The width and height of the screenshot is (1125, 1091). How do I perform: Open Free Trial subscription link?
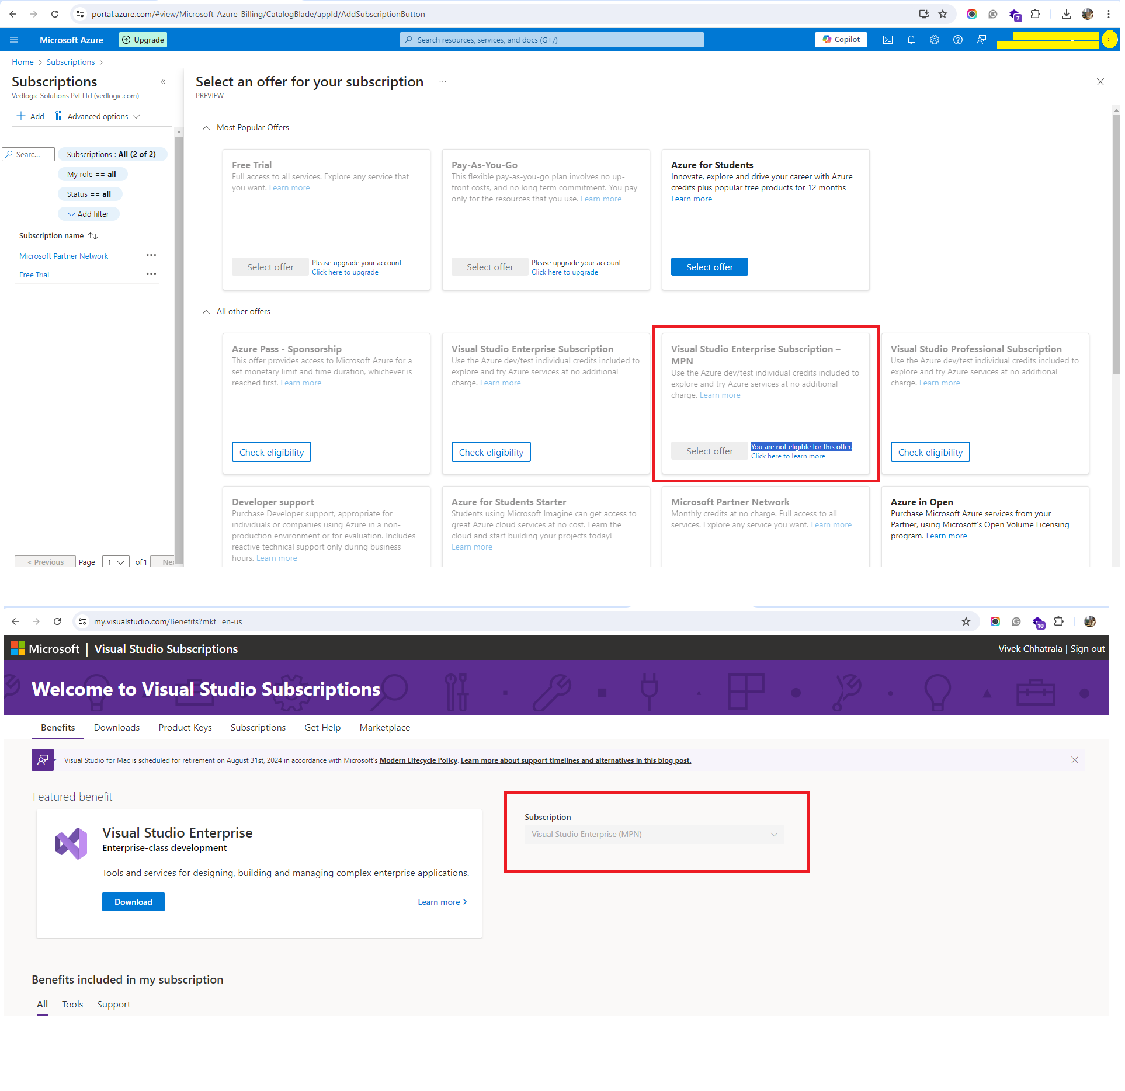tap(34, 275)
